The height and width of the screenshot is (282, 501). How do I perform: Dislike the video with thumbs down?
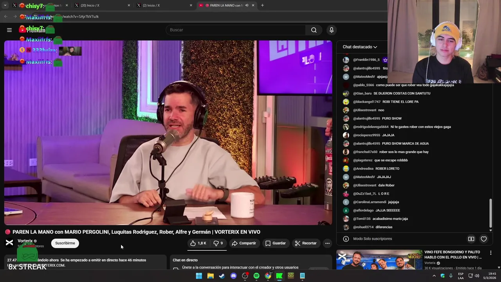click(x=218, y=243)
